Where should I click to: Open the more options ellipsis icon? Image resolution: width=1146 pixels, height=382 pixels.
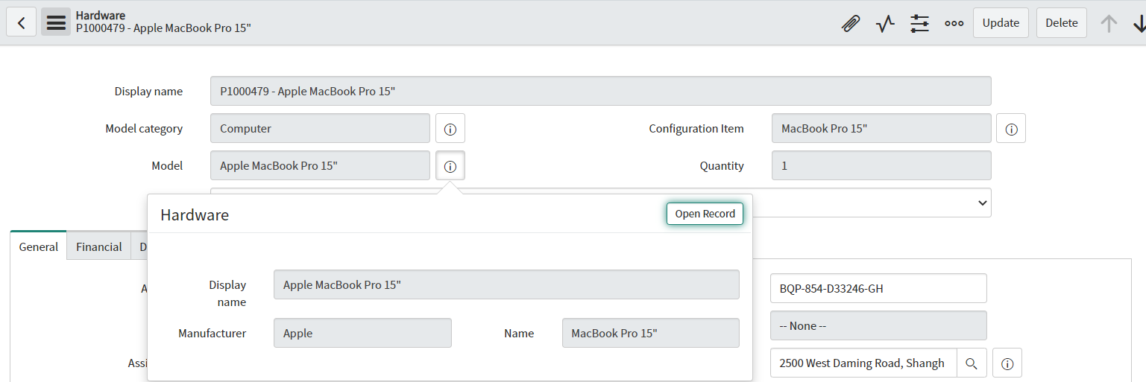[x=954, y=23]
